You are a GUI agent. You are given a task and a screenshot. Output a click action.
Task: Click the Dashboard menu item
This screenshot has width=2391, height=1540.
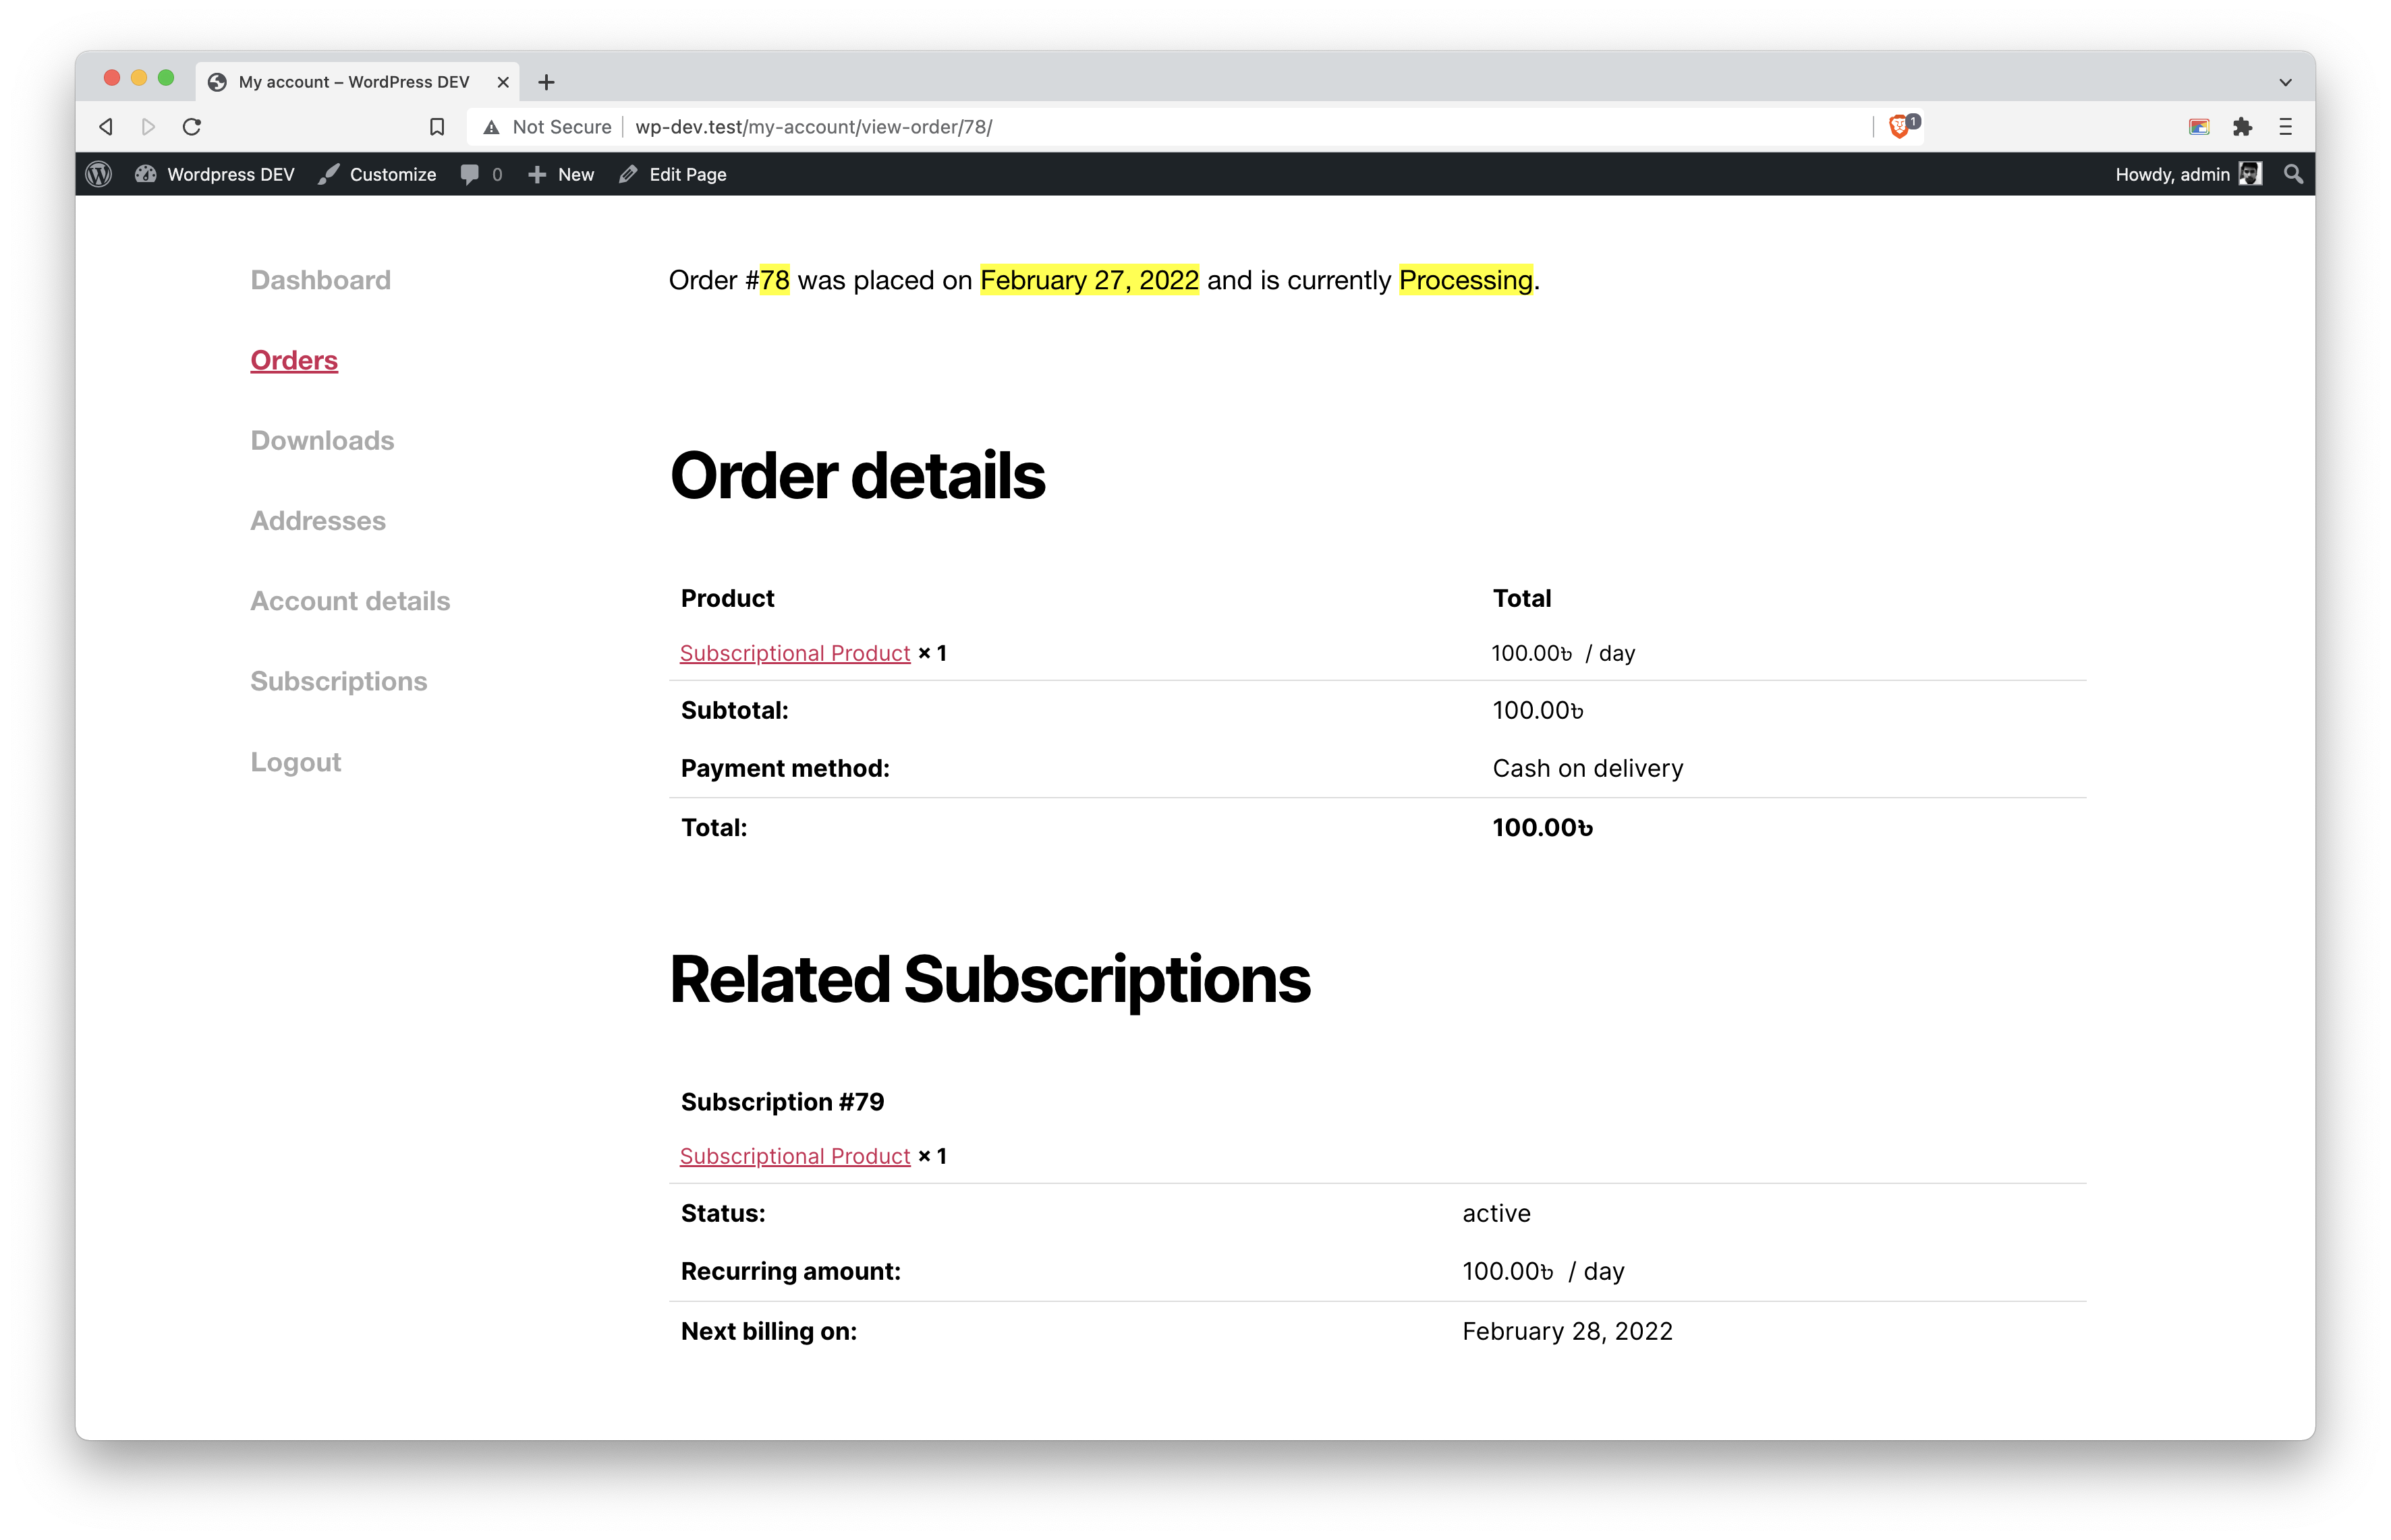click(319, 278)
